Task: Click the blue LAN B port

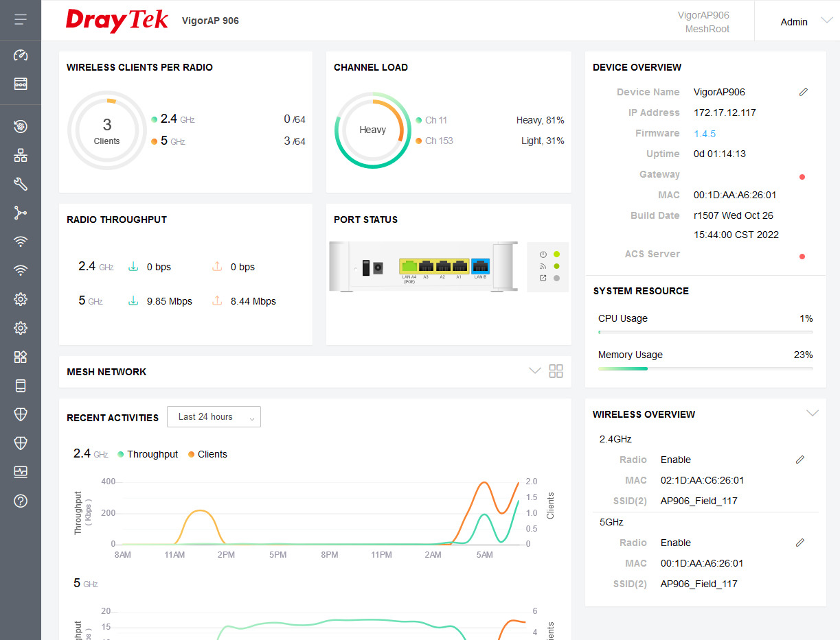Action: point(480,266)
